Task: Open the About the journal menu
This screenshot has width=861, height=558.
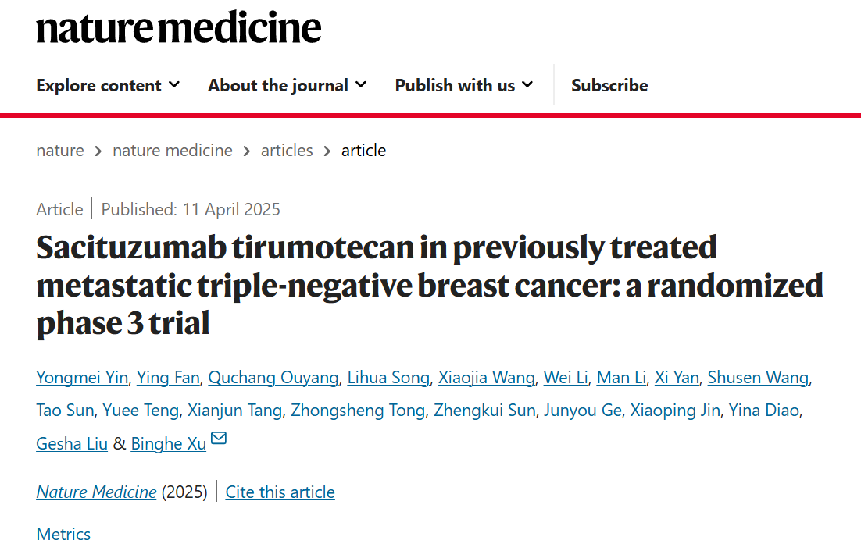Action: click(287, 86)
